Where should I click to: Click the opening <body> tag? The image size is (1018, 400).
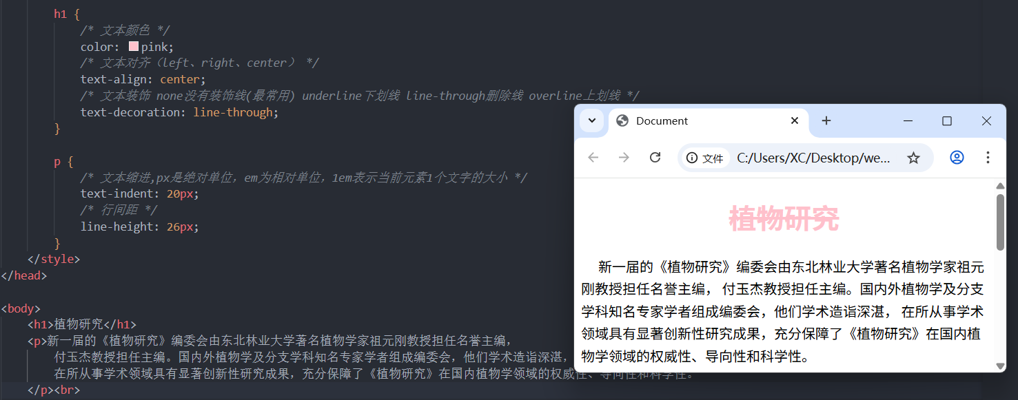pos(21,308)
